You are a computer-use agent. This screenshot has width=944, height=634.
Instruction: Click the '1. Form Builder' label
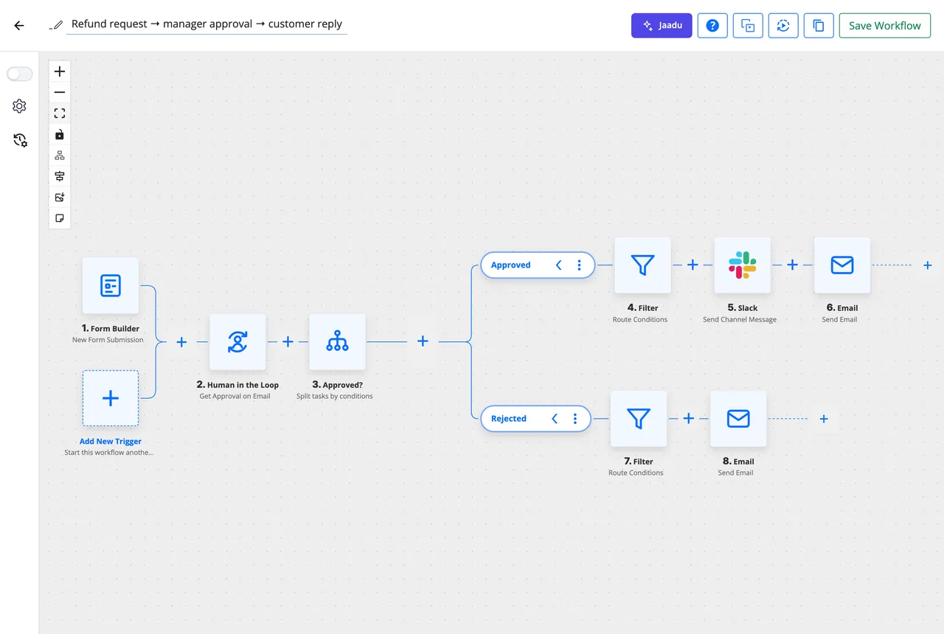111,328
